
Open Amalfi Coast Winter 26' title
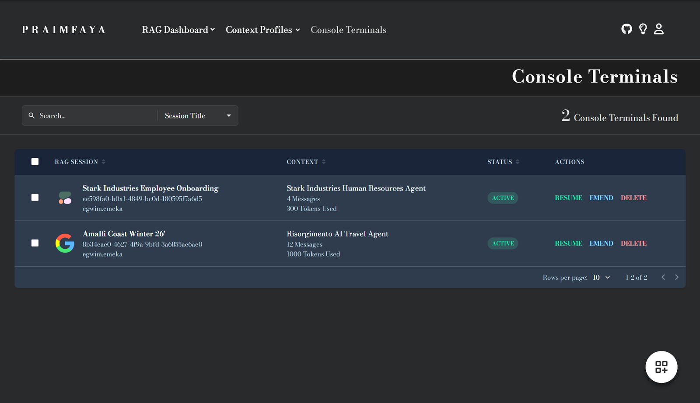pos(124,234)
